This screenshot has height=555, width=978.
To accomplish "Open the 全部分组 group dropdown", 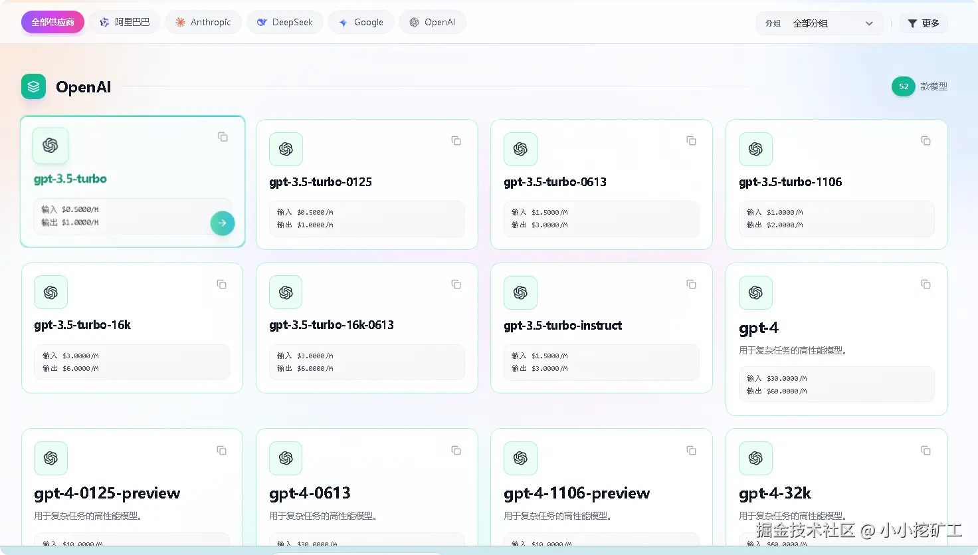I will (819, 23).
